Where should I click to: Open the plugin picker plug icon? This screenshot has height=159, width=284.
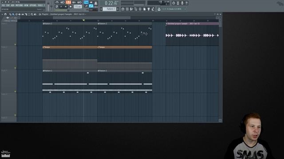pos(149,9)
